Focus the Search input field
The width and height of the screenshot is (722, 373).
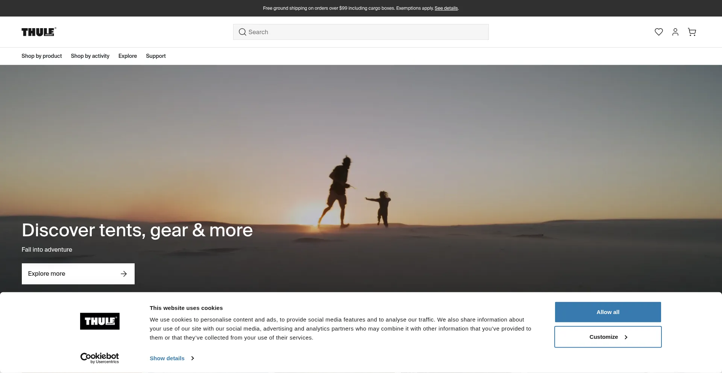(367, 32)
